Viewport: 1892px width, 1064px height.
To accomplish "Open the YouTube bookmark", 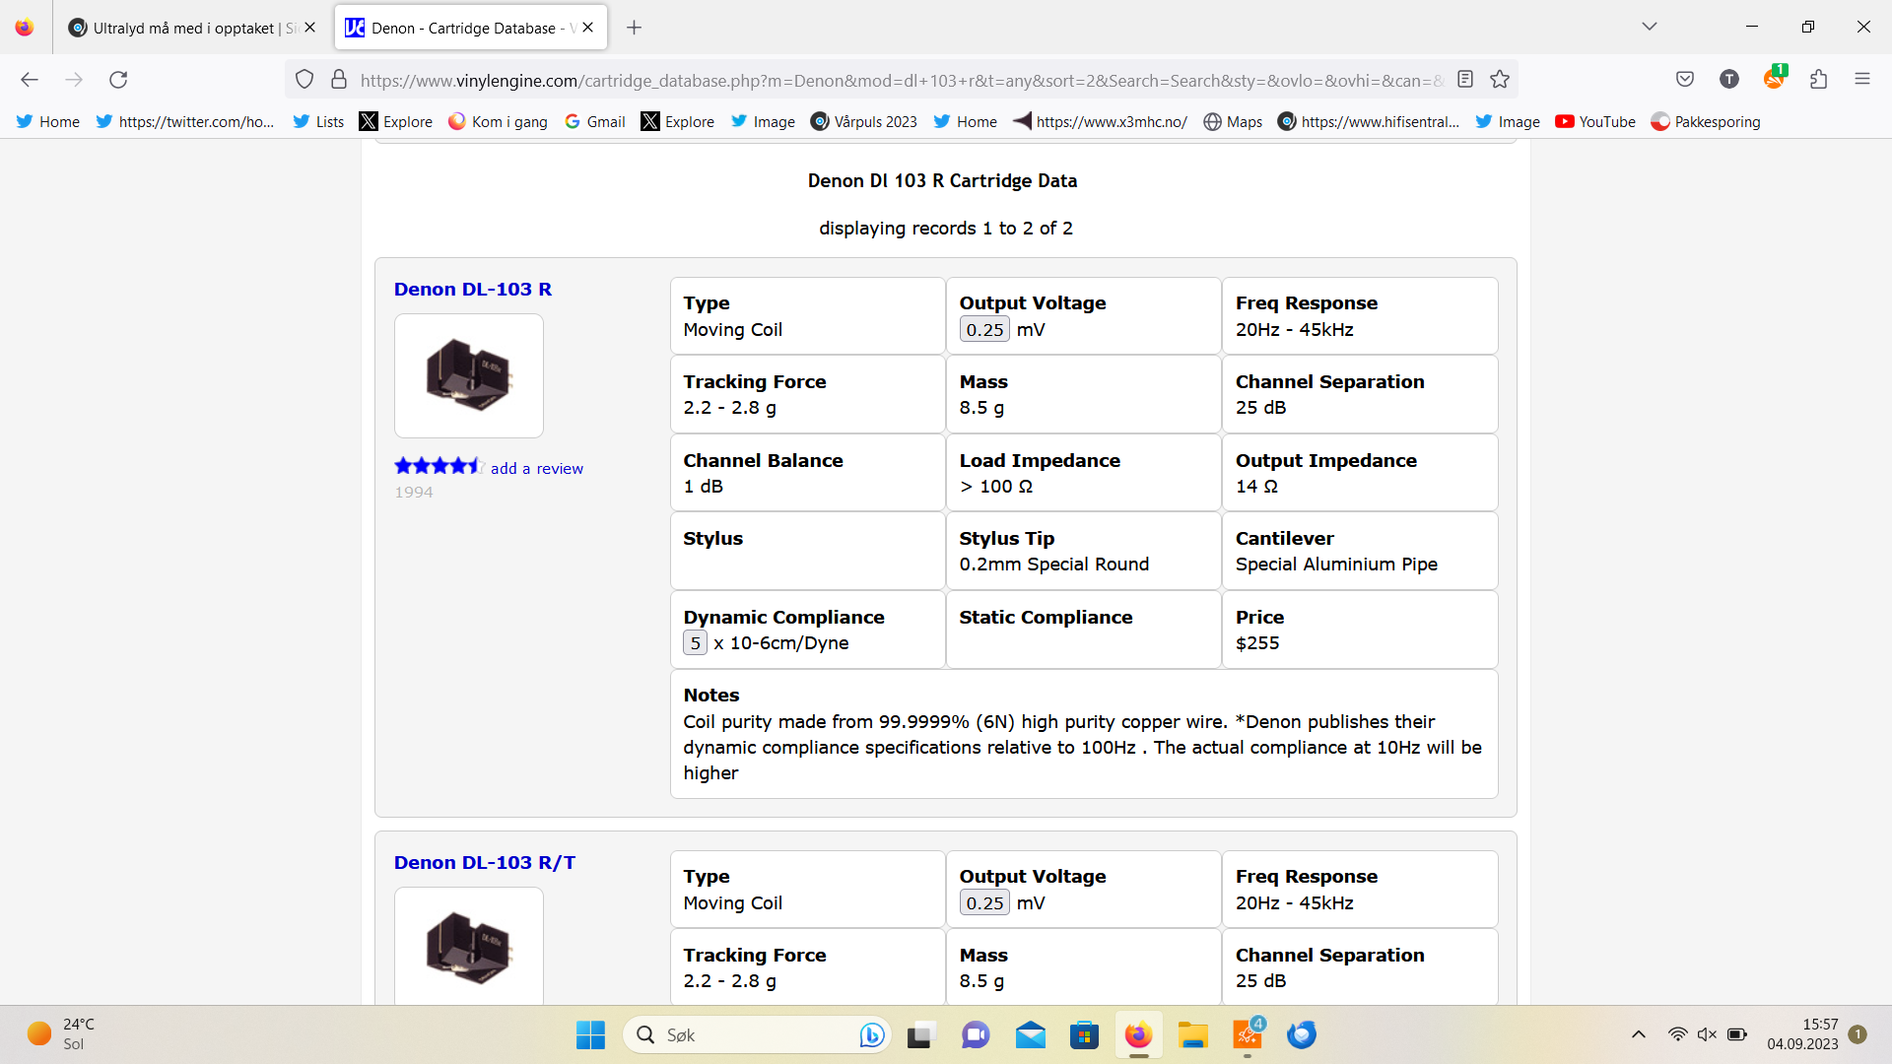I will click(1595, 122).
